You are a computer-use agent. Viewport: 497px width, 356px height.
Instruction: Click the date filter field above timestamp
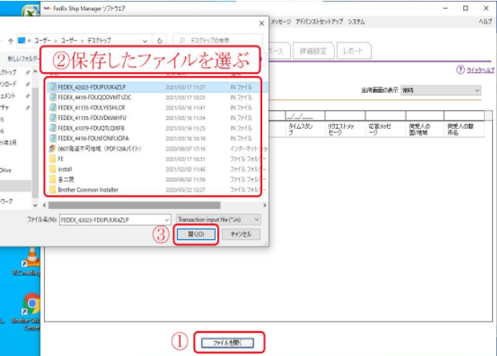[305, 116]
